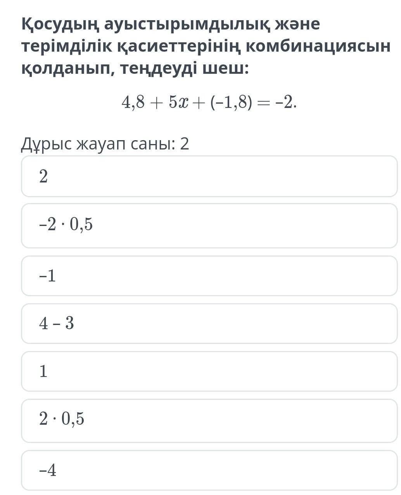Click the word "комбинациясын" in the heading

coord(318,46)
